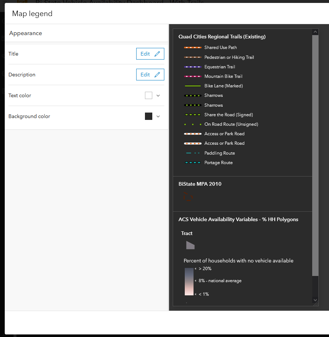Viewport: 329px width, 337px height.
Task: Expand the Background color picker chevron
Action: coord(158,116)
